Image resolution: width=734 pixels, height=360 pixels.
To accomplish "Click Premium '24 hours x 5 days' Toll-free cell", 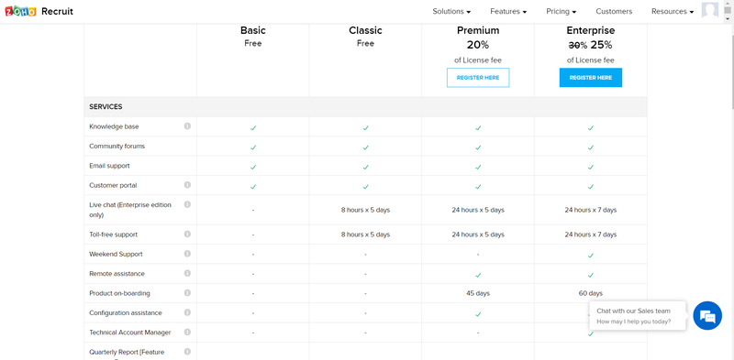I will tap(478, 235).
